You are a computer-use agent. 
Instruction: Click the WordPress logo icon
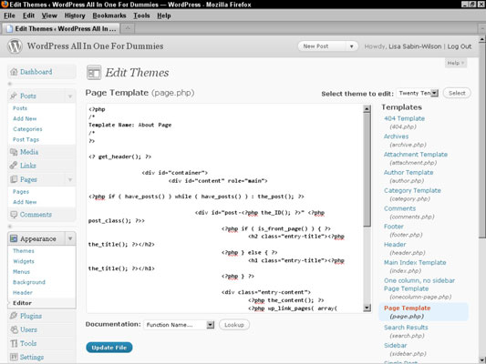15,46
